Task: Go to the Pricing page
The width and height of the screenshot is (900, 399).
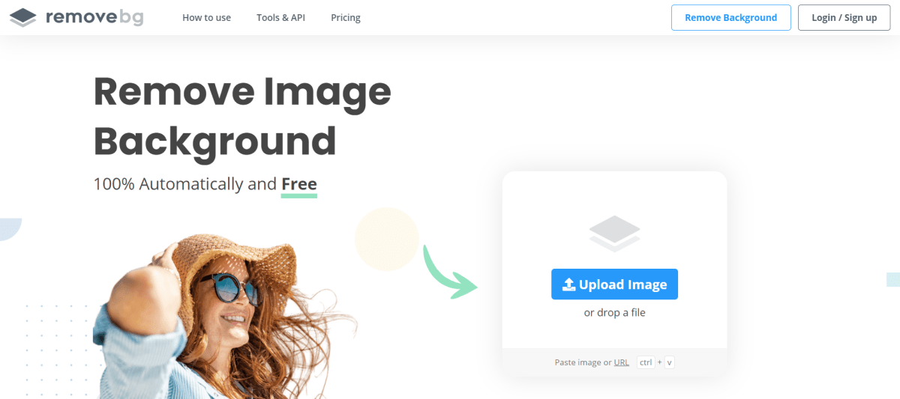Action: pos(346,17)
